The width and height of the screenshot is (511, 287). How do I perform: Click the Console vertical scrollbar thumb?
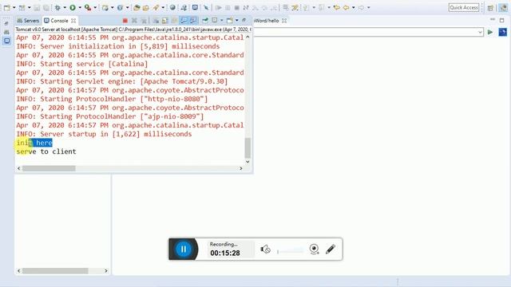(248, 147)
